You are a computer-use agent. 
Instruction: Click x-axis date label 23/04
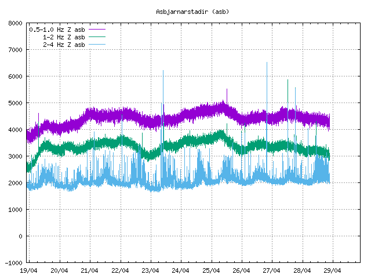[150, 270]
